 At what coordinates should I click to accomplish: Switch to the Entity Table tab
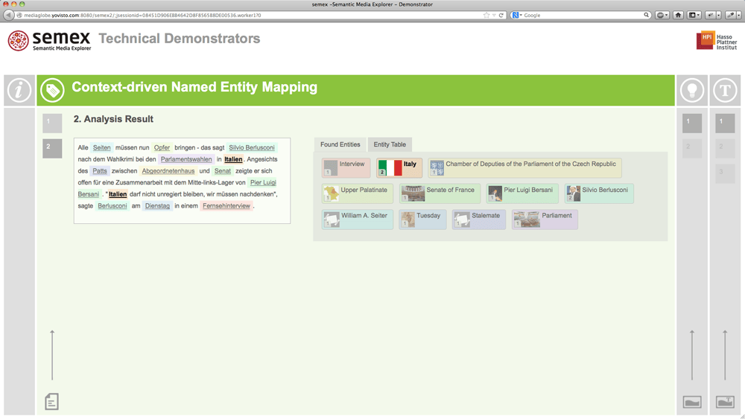click(x=390, y=144)
